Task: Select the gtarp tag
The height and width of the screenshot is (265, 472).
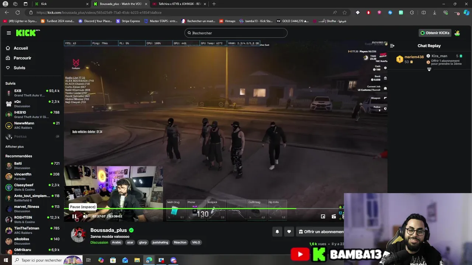Action: [143, 242]
